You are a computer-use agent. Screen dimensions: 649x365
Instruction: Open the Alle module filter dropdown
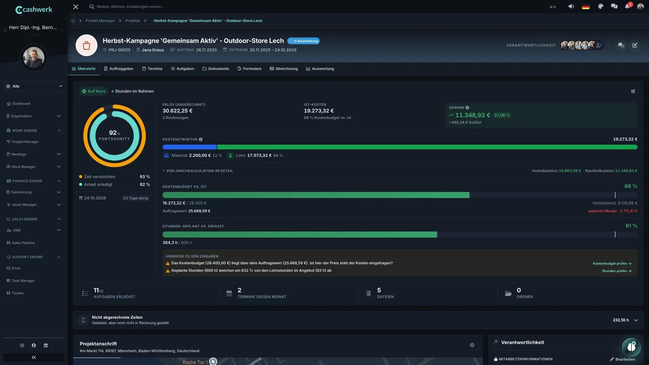point(34,86)
